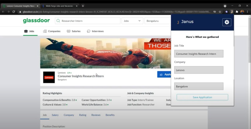Click the Job & Company Insights heading

coord(140,93)
